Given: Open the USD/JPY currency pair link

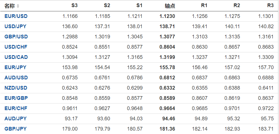Looking at the screenshot, I should pyautogui.click(x=16, y=26).
